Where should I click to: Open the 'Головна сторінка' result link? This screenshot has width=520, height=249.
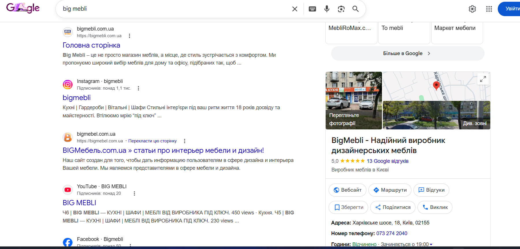91,45
